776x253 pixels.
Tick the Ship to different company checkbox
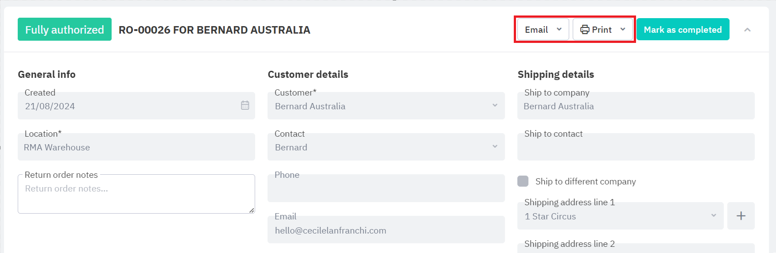(x=523, y=181)
